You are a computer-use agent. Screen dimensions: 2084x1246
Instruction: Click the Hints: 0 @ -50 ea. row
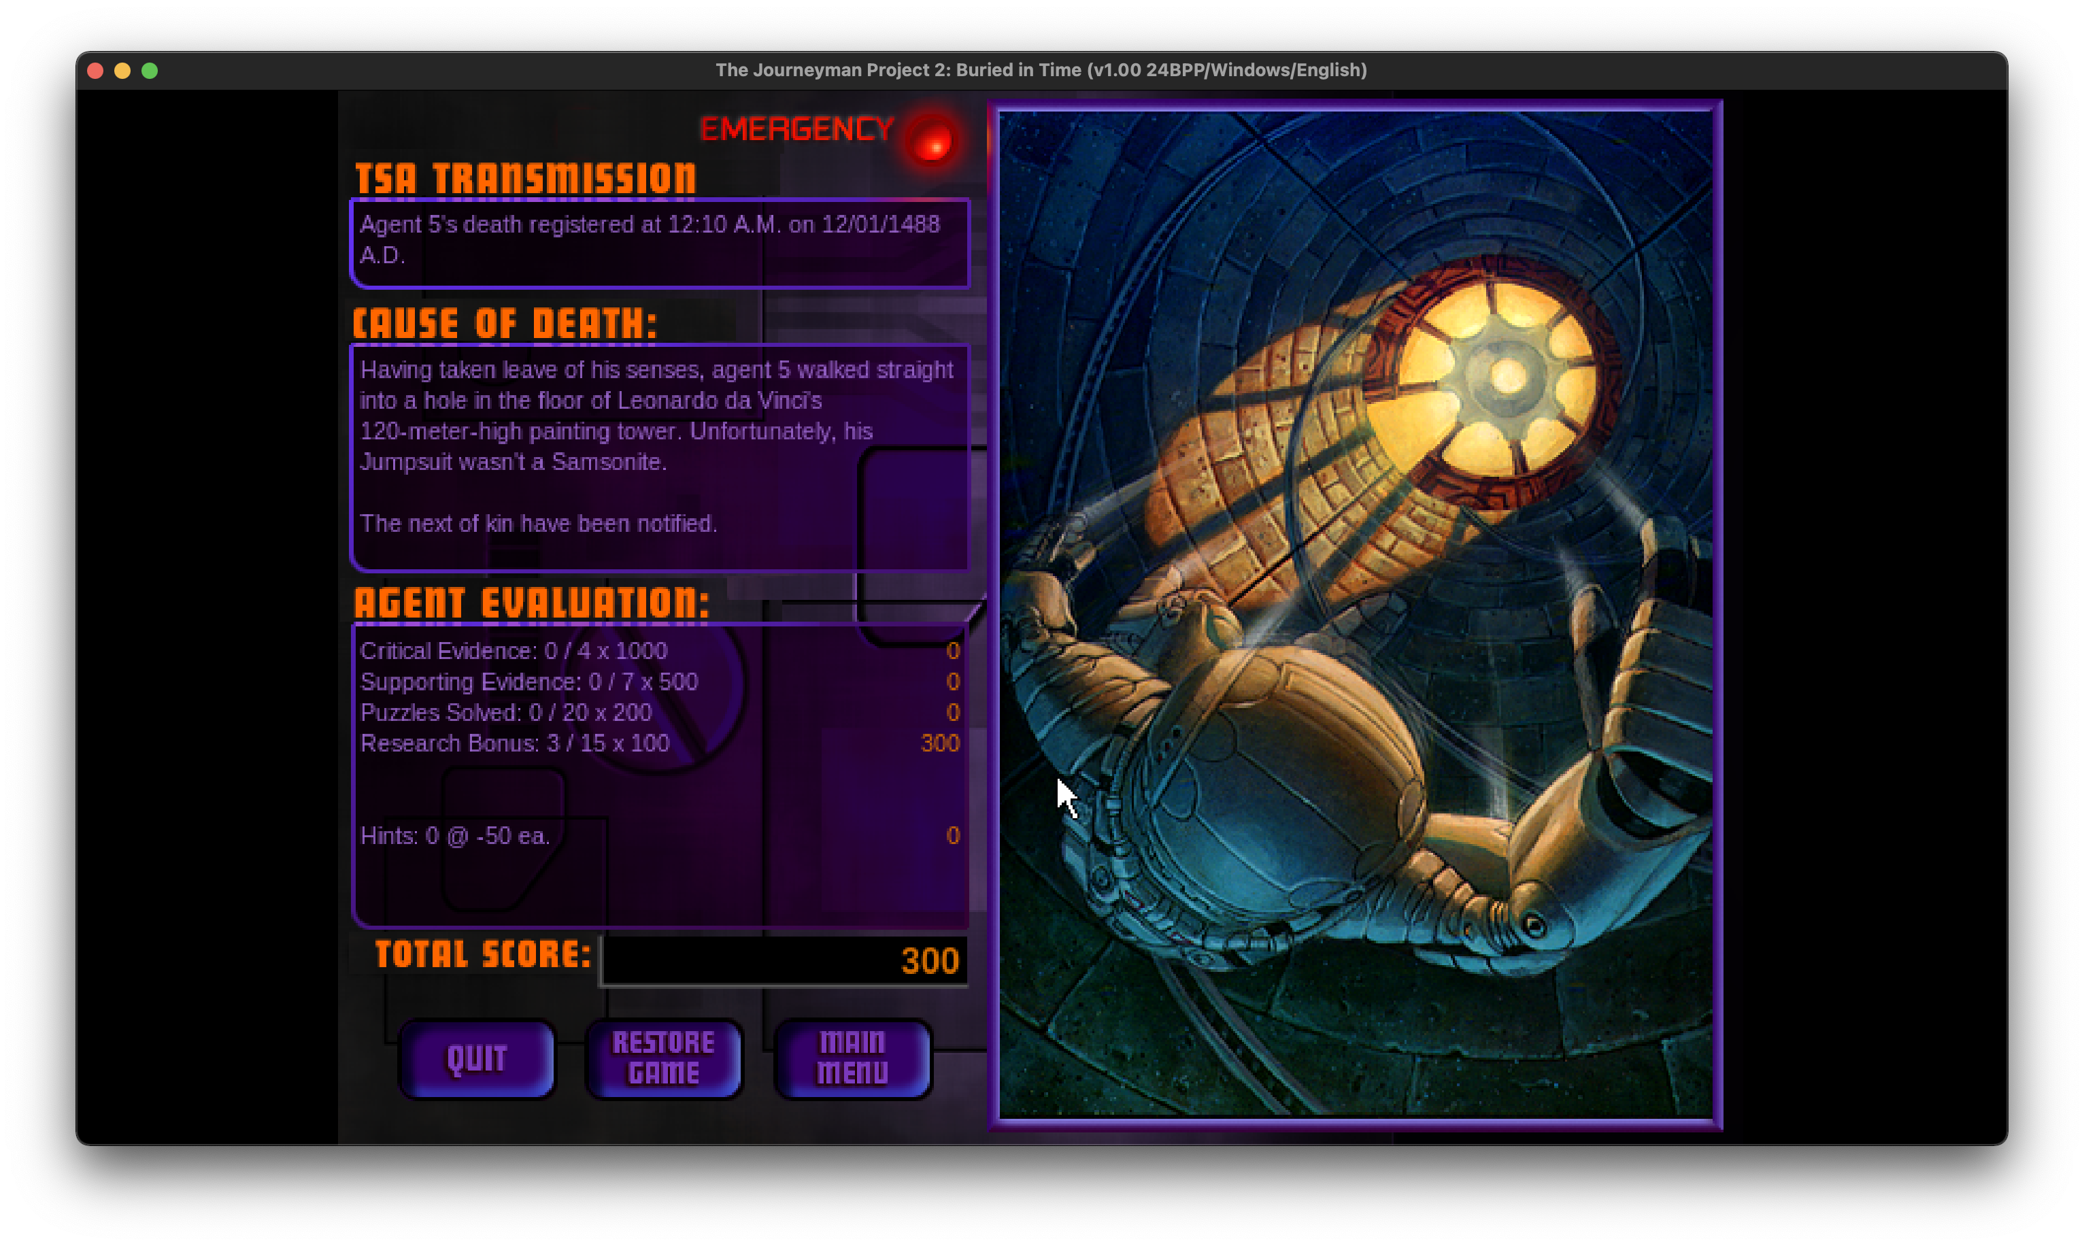tap(660, 835)
